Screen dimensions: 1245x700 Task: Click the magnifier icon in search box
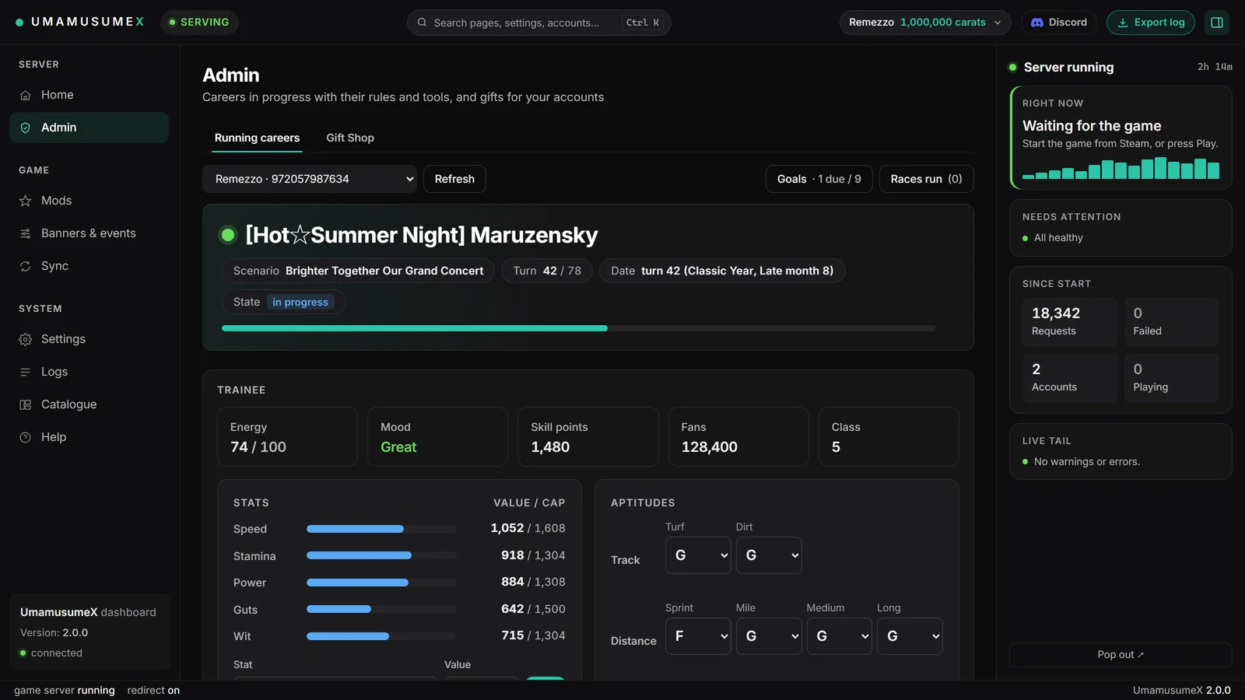click(422, 23)
